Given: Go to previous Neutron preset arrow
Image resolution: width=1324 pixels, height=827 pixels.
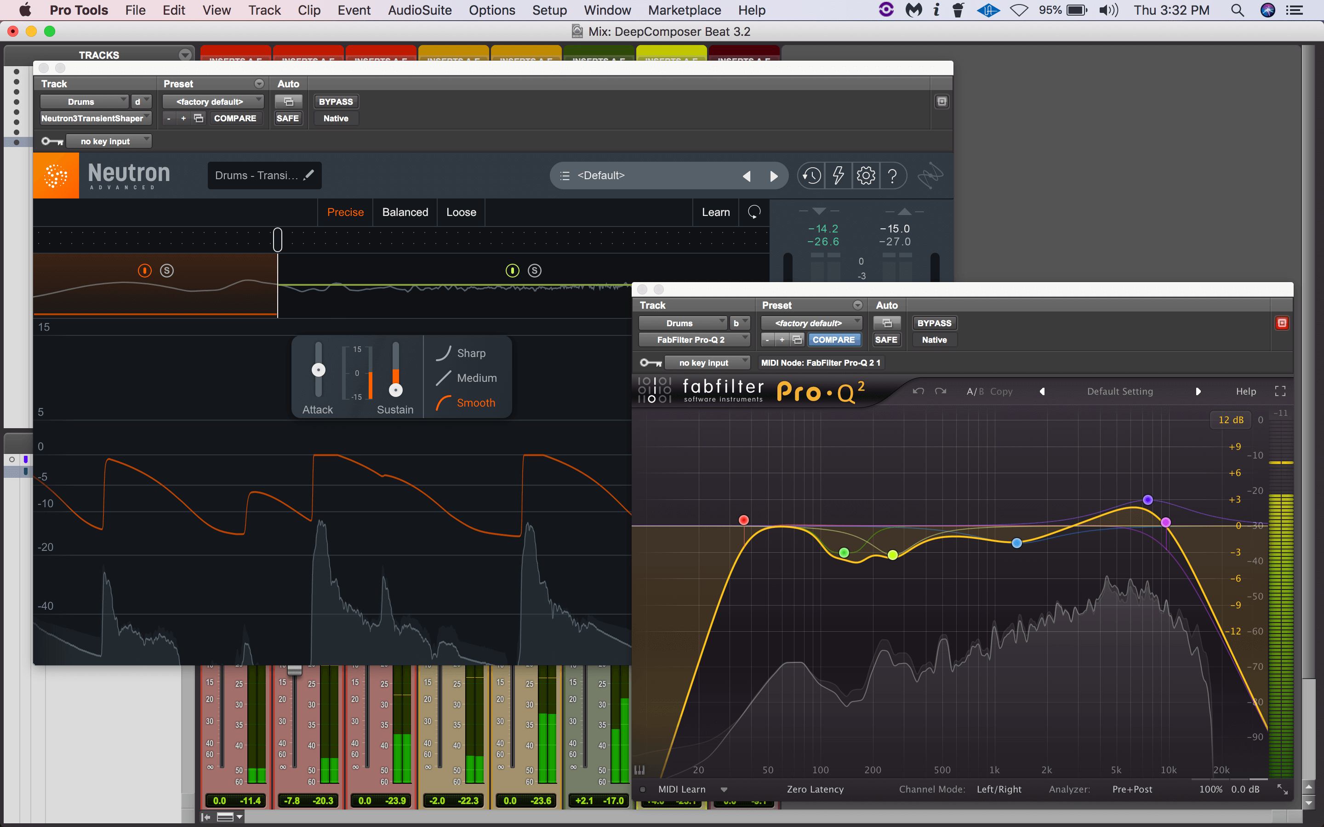Looking at the screenshot, I should coord(747,176).
